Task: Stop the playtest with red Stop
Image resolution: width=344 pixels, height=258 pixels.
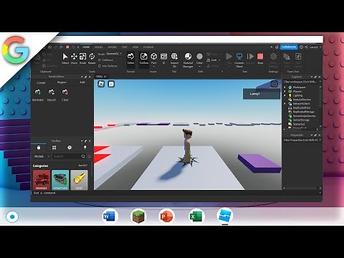Action: coord(260,57)
